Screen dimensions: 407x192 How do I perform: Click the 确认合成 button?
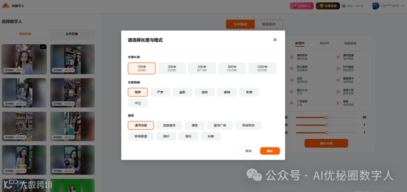click(326, 143)
